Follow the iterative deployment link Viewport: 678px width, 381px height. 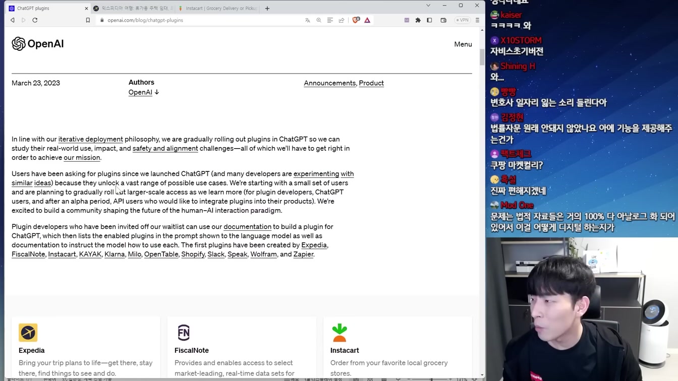pyautogui.click(x=91, y=139)
